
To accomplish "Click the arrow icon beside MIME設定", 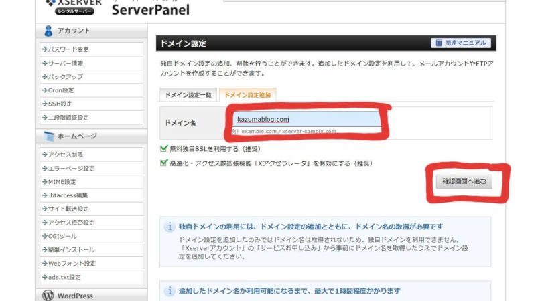I will (x=44, y=182).
